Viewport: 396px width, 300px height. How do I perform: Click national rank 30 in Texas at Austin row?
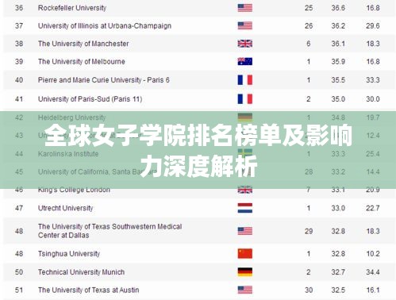(309, 290)
